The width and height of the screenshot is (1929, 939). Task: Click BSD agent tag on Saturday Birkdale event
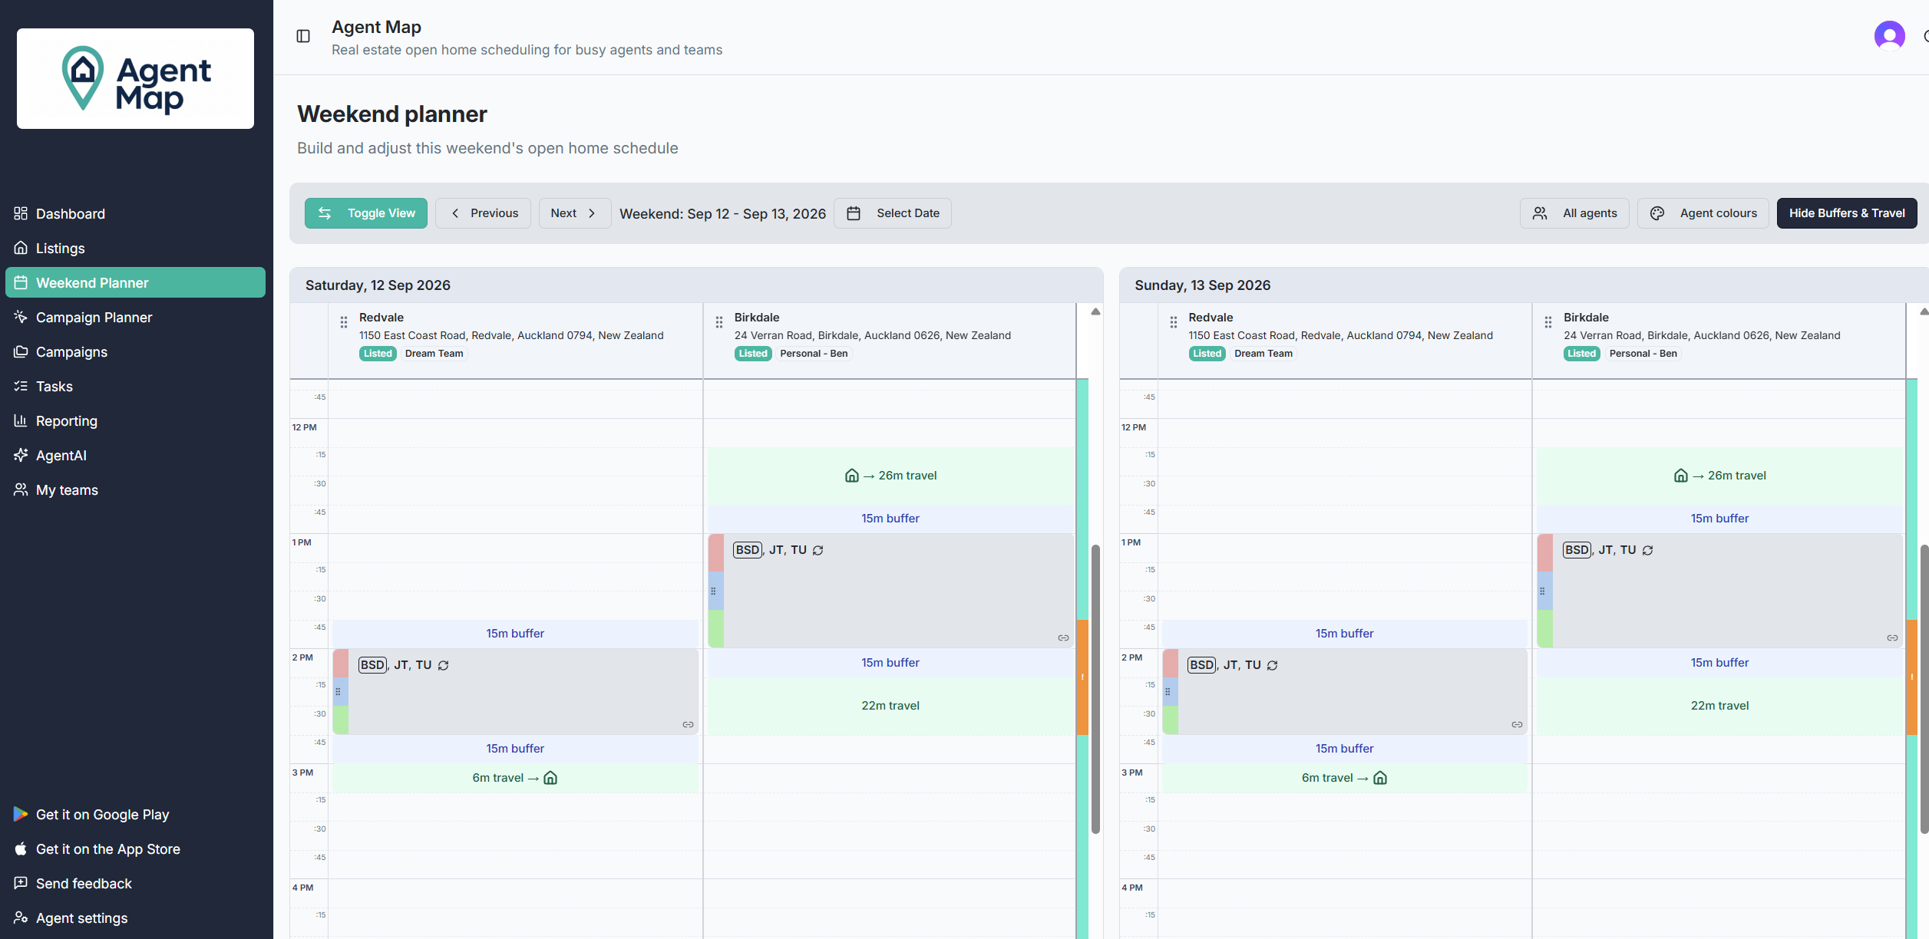point(748,550)
